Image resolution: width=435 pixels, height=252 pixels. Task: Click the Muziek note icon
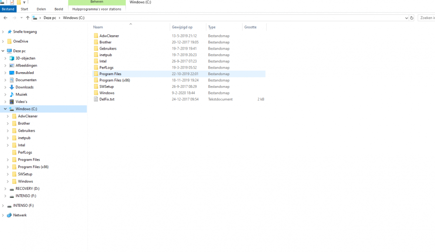tap(12, 94)
